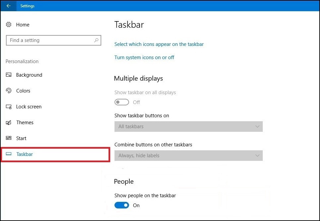Open the All taskbars dropdown

pos(188,127)
